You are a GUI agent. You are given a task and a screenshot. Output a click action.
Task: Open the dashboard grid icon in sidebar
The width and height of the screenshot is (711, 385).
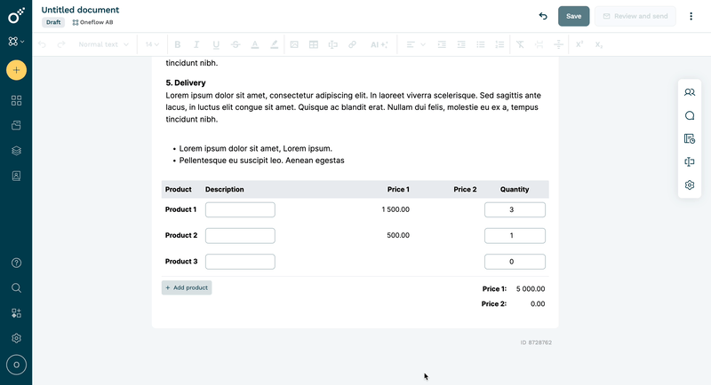[x=16, y=100]
